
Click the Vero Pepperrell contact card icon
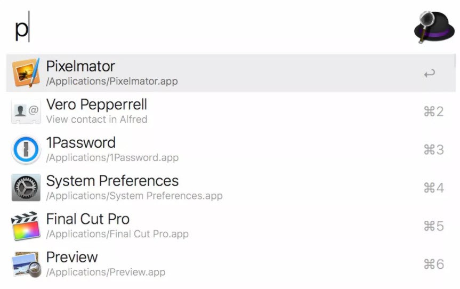point(26,111)
